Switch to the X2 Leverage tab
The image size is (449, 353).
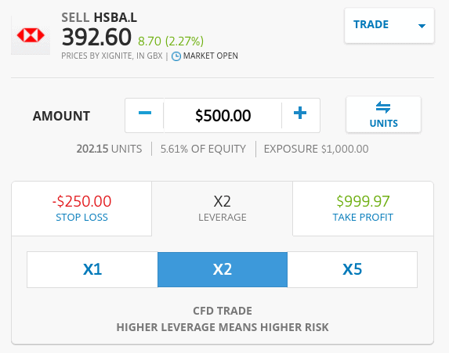[x=223, y=208]
